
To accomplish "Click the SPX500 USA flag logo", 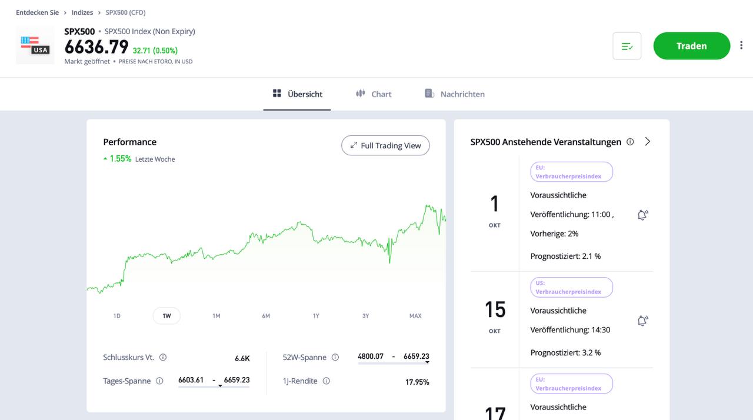I will coord(35,45).
